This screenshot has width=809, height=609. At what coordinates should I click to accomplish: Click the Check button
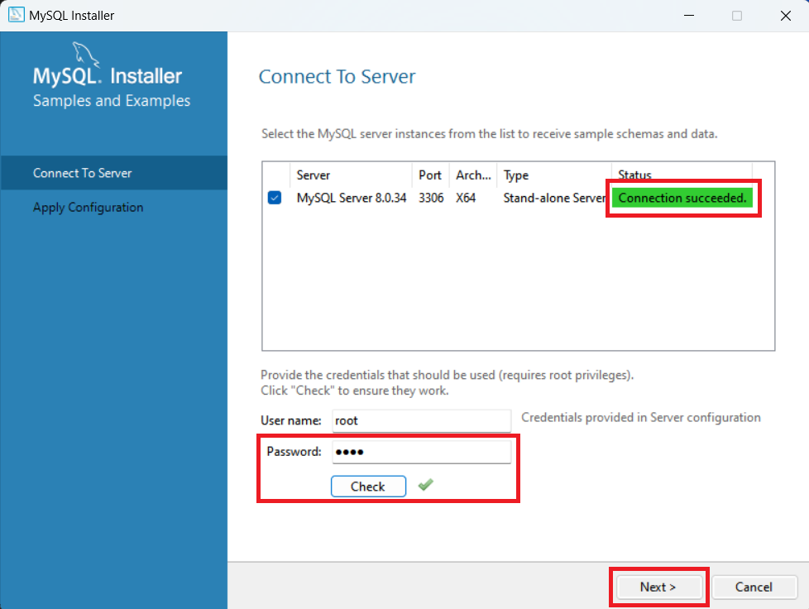(368, 487)
